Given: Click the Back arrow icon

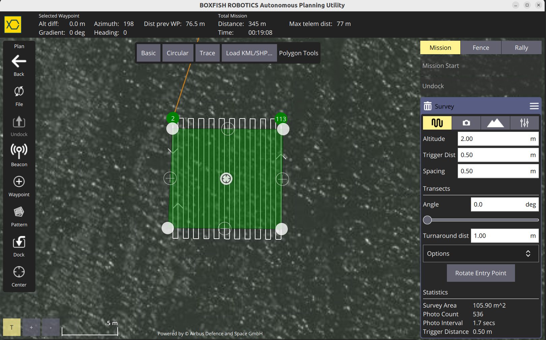Looking at the screenshot, I should 19,62.
